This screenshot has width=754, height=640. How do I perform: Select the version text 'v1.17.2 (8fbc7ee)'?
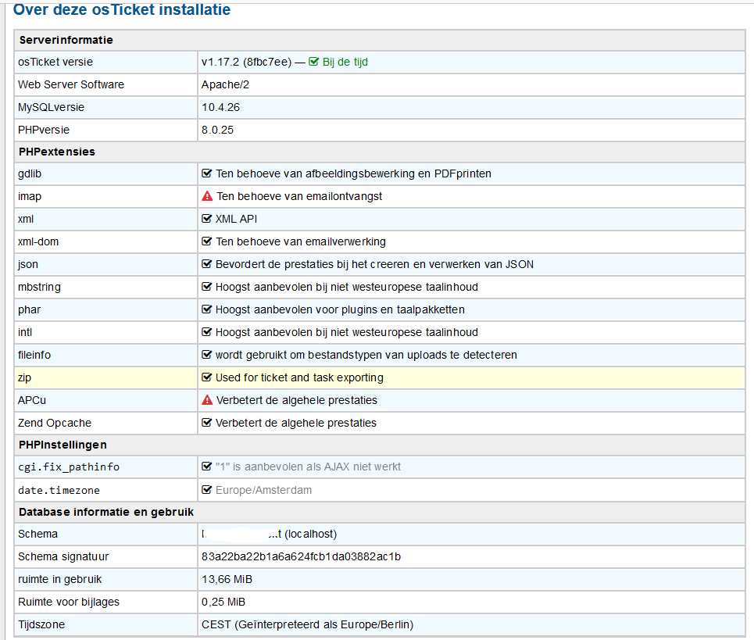(247, 62)
